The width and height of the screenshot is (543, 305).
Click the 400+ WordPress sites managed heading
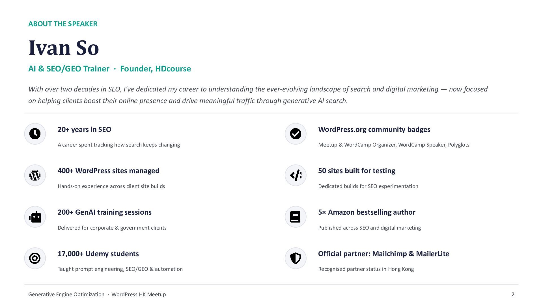pos(108,171)
